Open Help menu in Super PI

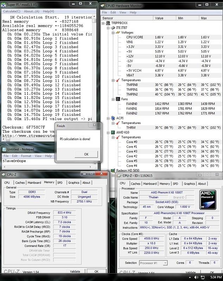coord(48,11)
